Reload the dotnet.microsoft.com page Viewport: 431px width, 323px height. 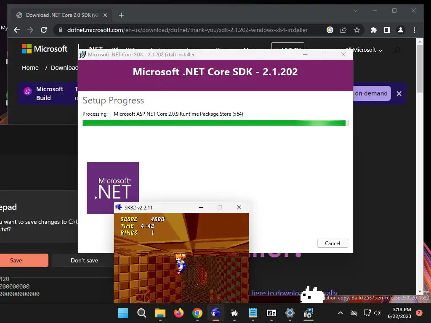44,30
